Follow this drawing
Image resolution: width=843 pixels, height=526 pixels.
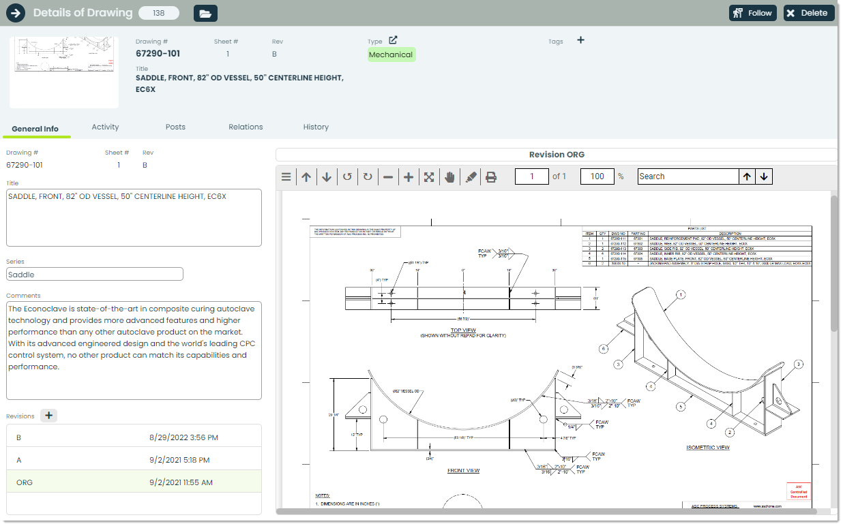(x=752, y=12)
